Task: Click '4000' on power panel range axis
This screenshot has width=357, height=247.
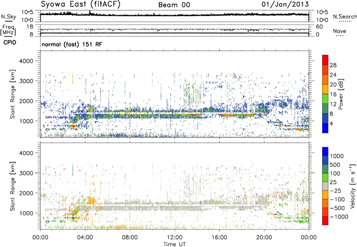Action: click(26, 61)
